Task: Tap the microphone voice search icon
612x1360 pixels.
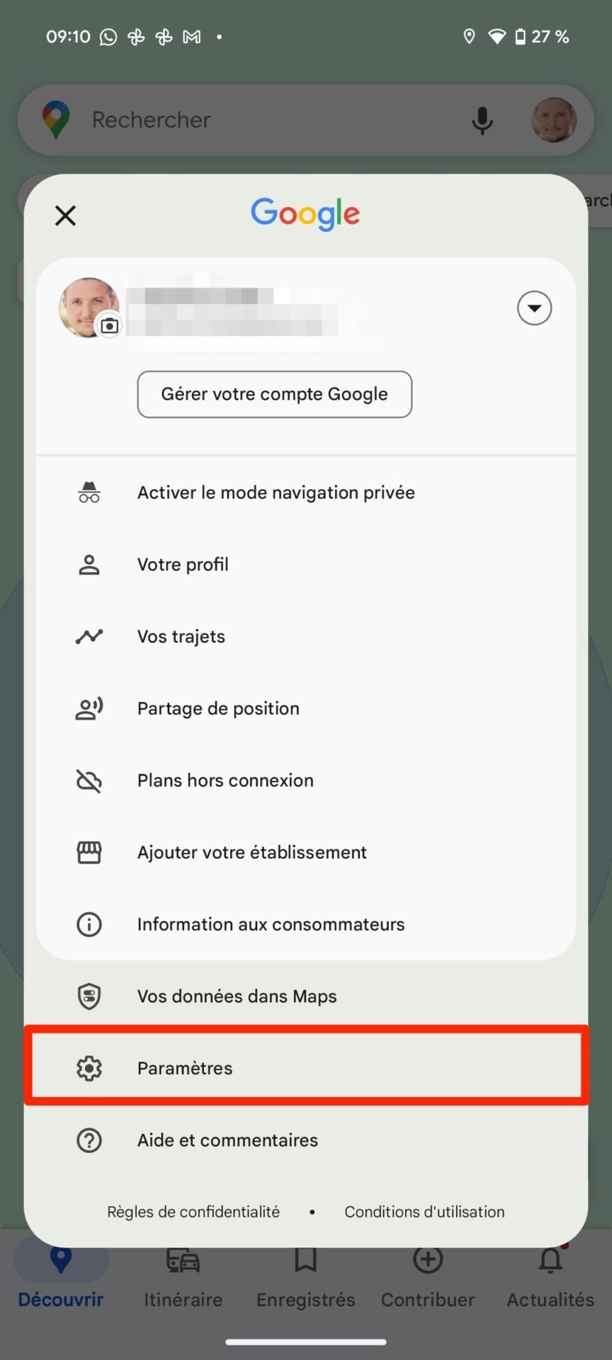Action: coord(482,120)
